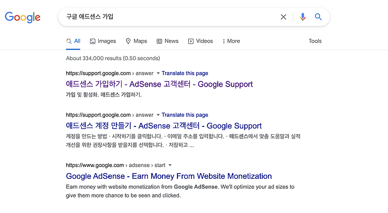Click inside the search input field

tap(171, 17)
